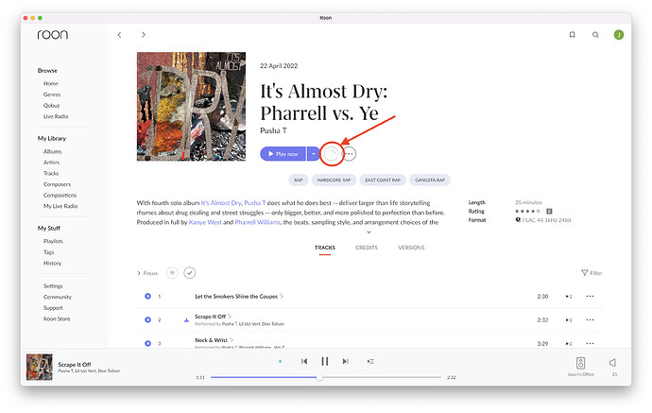This screenshot has height=413, width=652.
Task: Open the Pusha T artist name under title
Action: (273, 130)
